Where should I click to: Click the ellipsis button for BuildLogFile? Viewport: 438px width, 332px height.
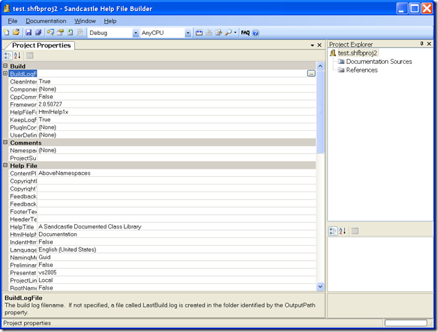311,73
